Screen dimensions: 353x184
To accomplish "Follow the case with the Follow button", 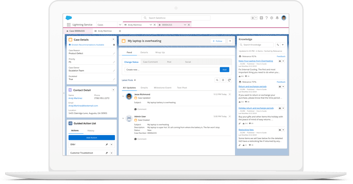I will tap(217, 41).
